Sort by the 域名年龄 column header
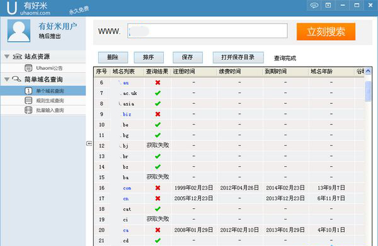The height and width of the screenshot is (246, 378). [x=331, y=72]
